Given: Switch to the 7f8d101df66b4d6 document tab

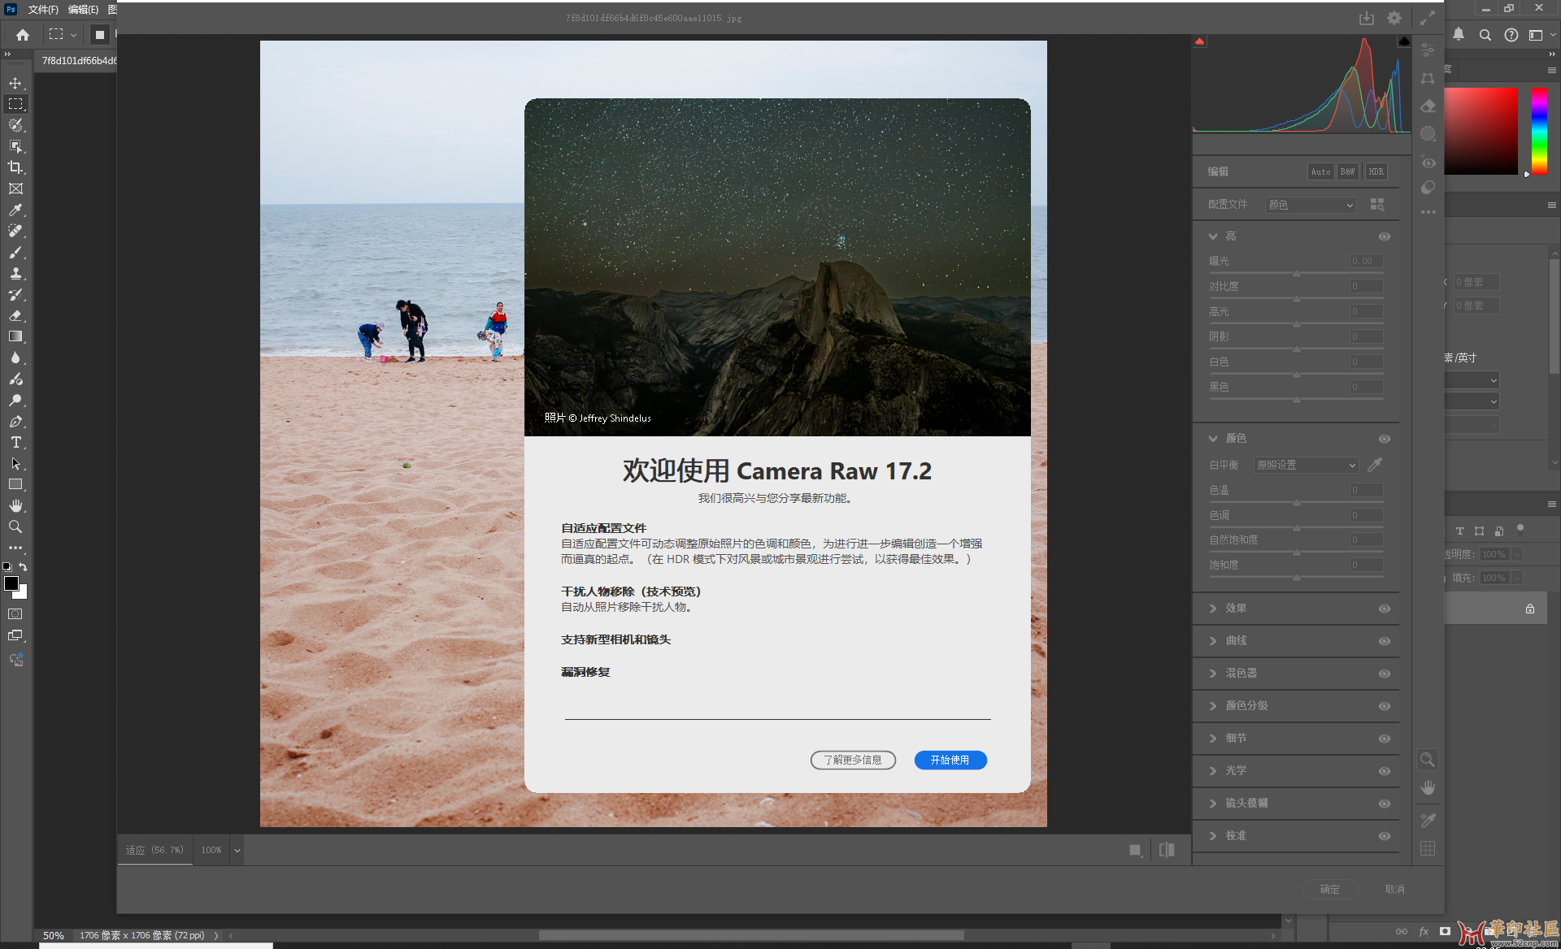Looking at the screenshot, I should coord(79,61).
